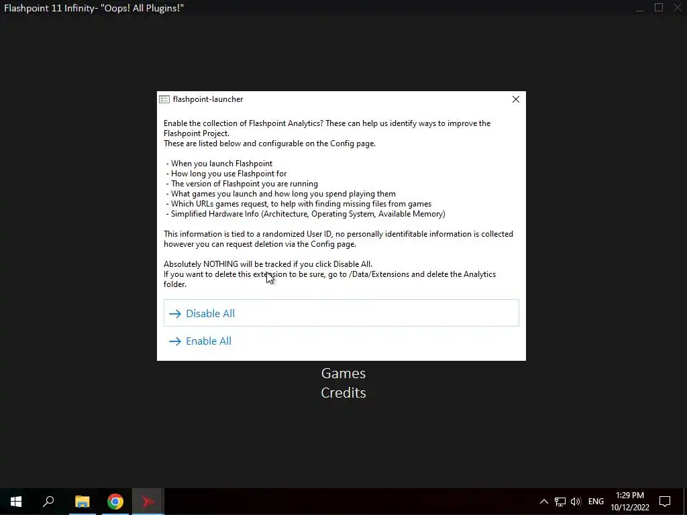Choose the Disable All option

(x=341, y=313)
